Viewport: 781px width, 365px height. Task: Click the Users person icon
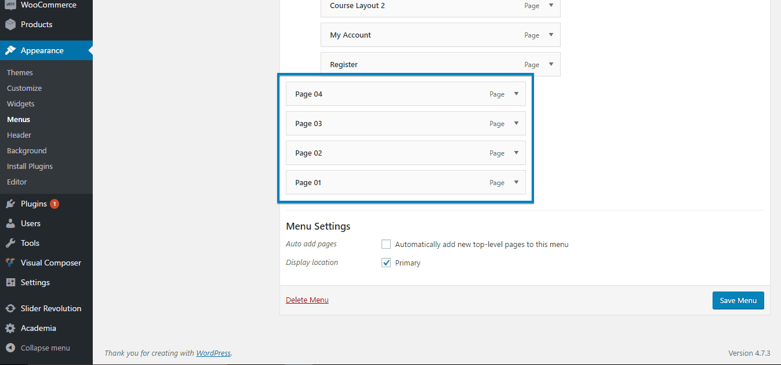pos(10,224)
